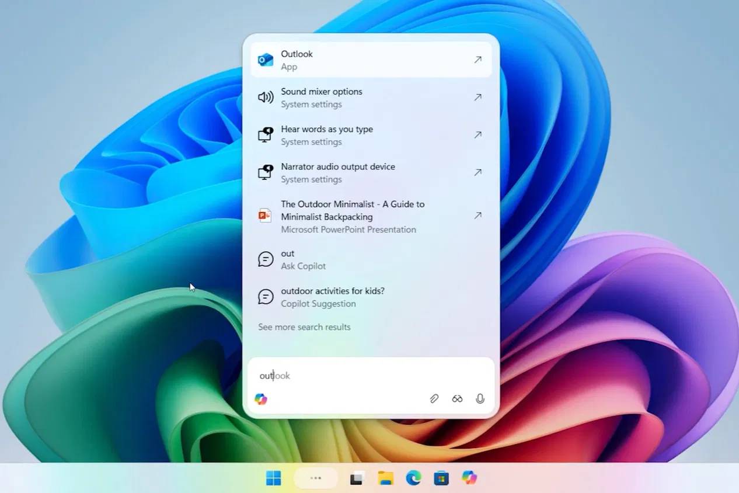739x493 pixels.
Task: Click the Sound mixer options speaker icon
Action: (x=266, y=97)
